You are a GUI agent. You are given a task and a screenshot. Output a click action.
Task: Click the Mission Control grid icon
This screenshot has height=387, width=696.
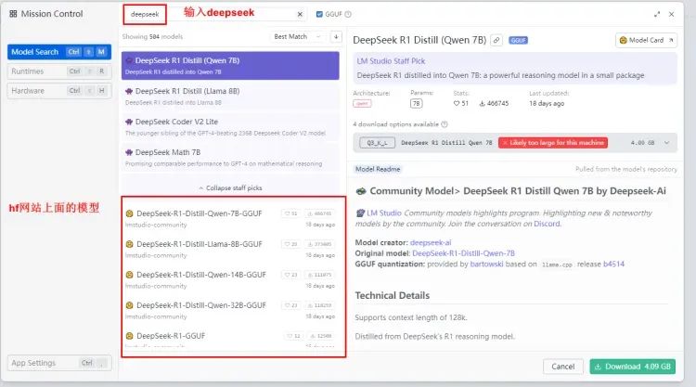point(13,14)
